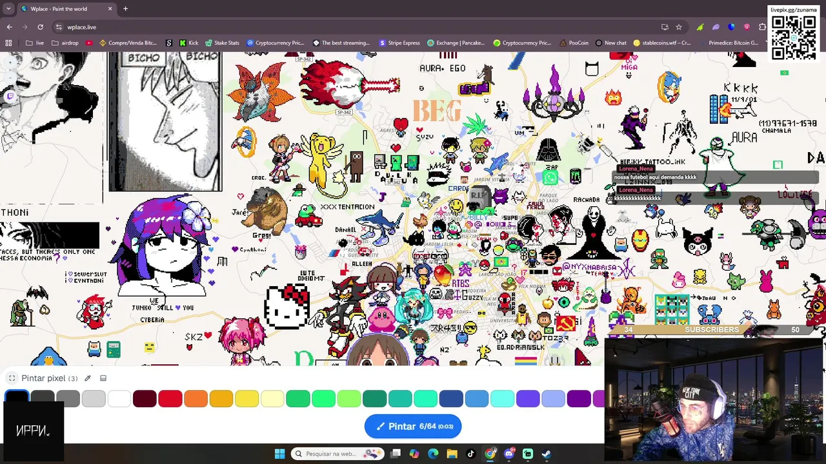Open Task View from the taskbar
The height and width of the screenshot is (464, 826).
click(x=396, y=454)
